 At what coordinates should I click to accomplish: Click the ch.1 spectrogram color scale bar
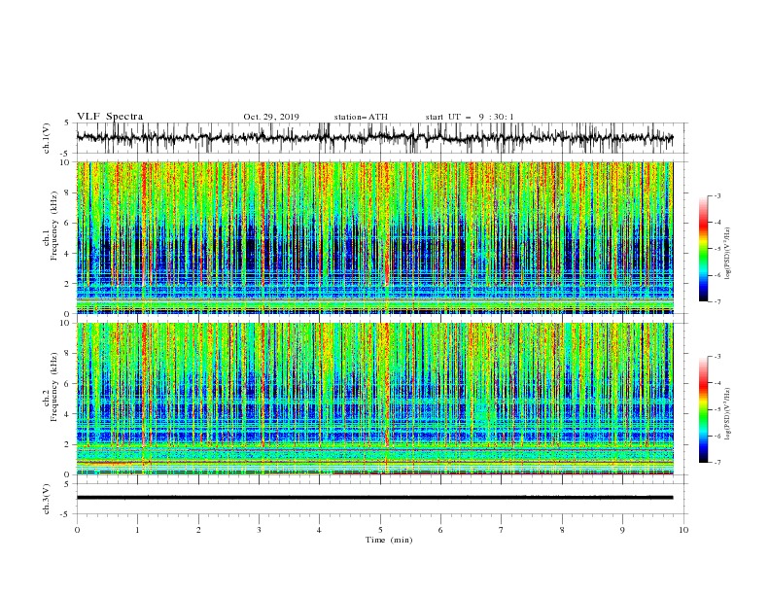point(703,249)
